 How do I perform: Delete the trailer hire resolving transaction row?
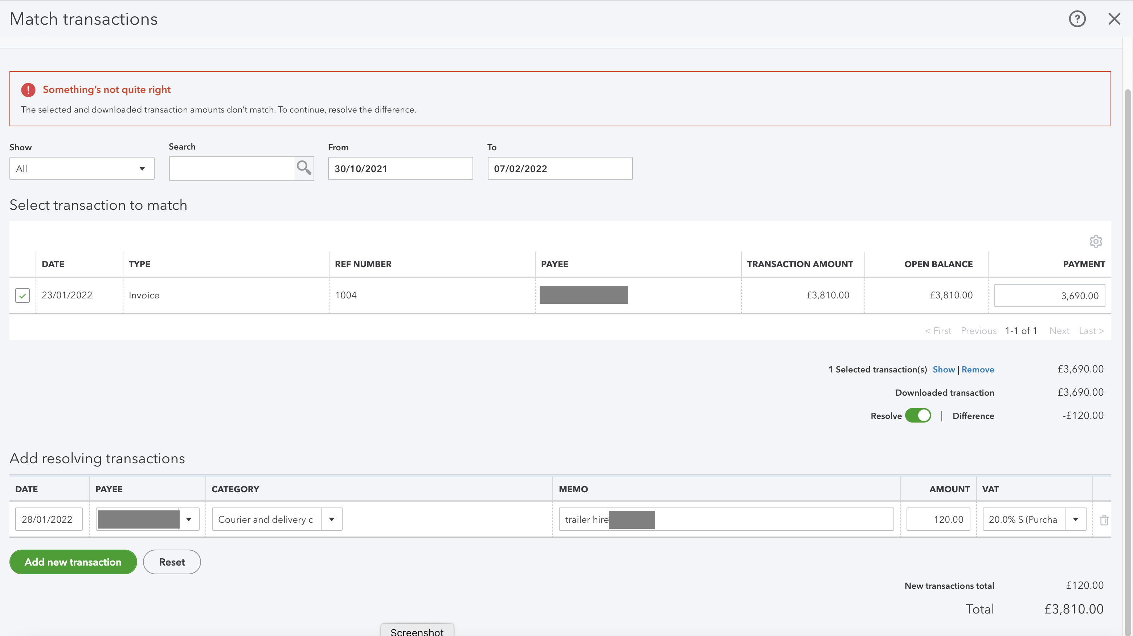coord(1104,519)
